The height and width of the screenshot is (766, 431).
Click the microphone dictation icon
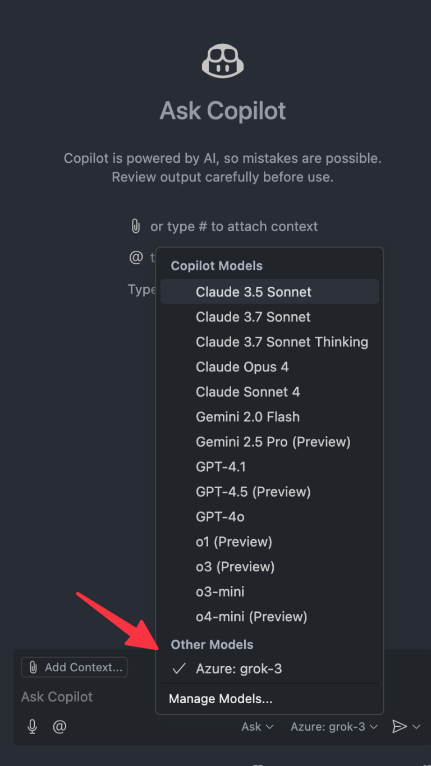[x=32, y=726]
